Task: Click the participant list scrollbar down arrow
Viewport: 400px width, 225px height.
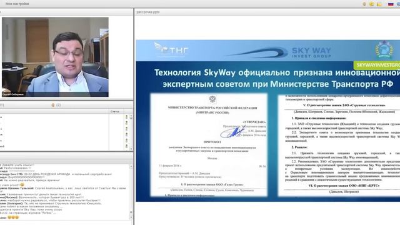Action: pos(131,149)
